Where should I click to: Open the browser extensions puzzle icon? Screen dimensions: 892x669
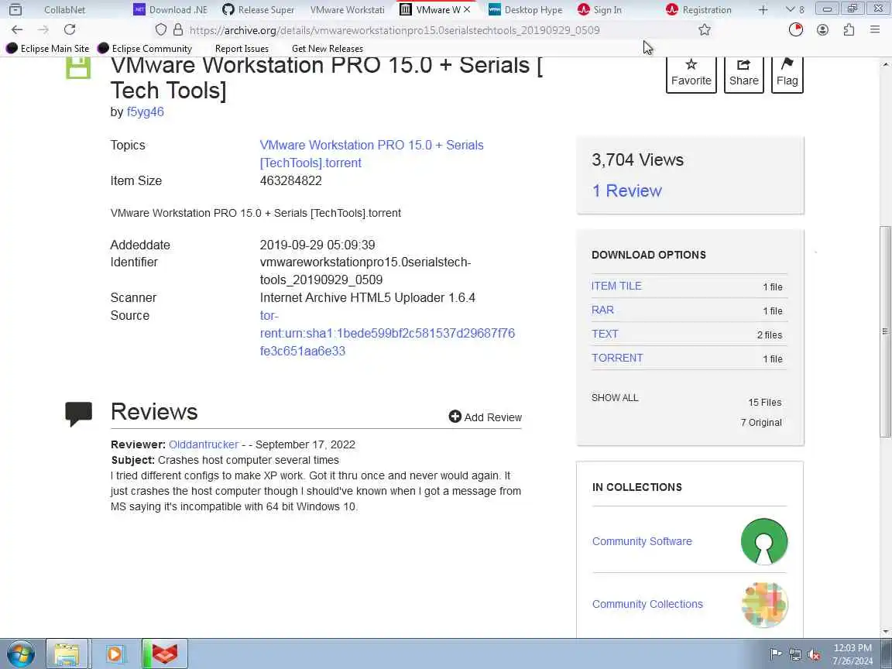[849, 29]
